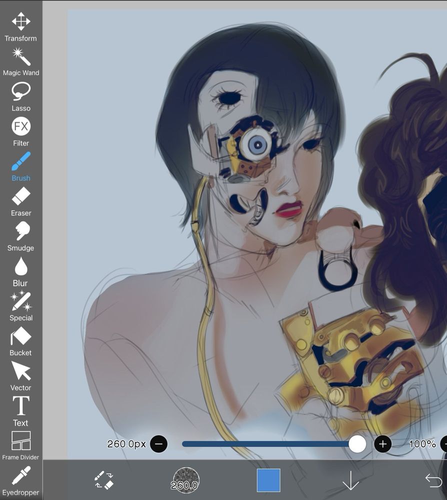Increase brush size with plus button
Image resolution: width=447 pixels, height=500 pixels.
click(382, 444)
